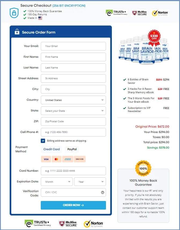This screenshot has height=230, width=180.
Task: Click the 'Subscription to VIP Newsletter' text
Action: pyautogui.click(x=139, y=110)
